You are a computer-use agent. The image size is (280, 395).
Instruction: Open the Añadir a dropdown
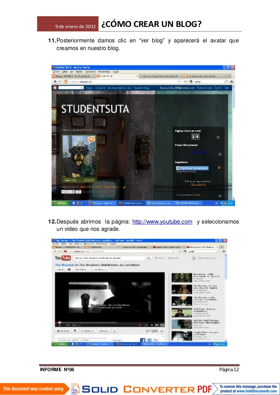(x=87, y=331)
